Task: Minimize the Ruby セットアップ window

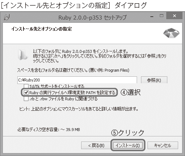Action: point(152,16)
